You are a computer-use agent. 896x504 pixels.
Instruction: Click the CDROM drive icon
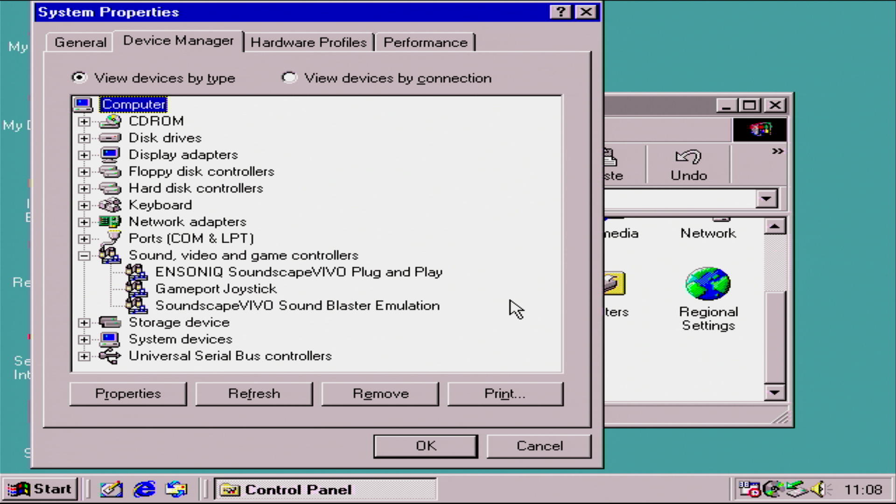[x=110, y=121]
